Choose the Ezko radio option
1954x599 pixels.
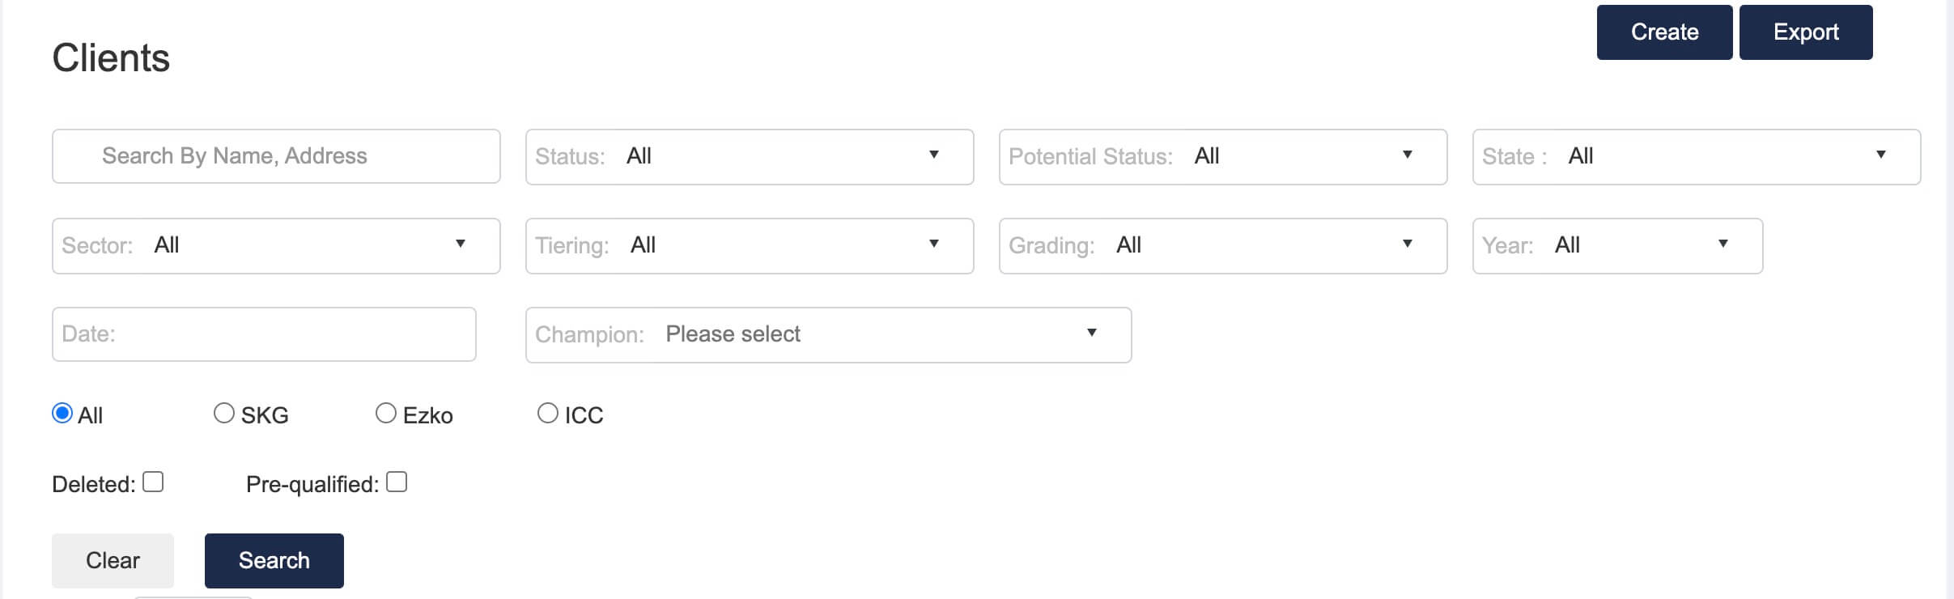[386, 414]
